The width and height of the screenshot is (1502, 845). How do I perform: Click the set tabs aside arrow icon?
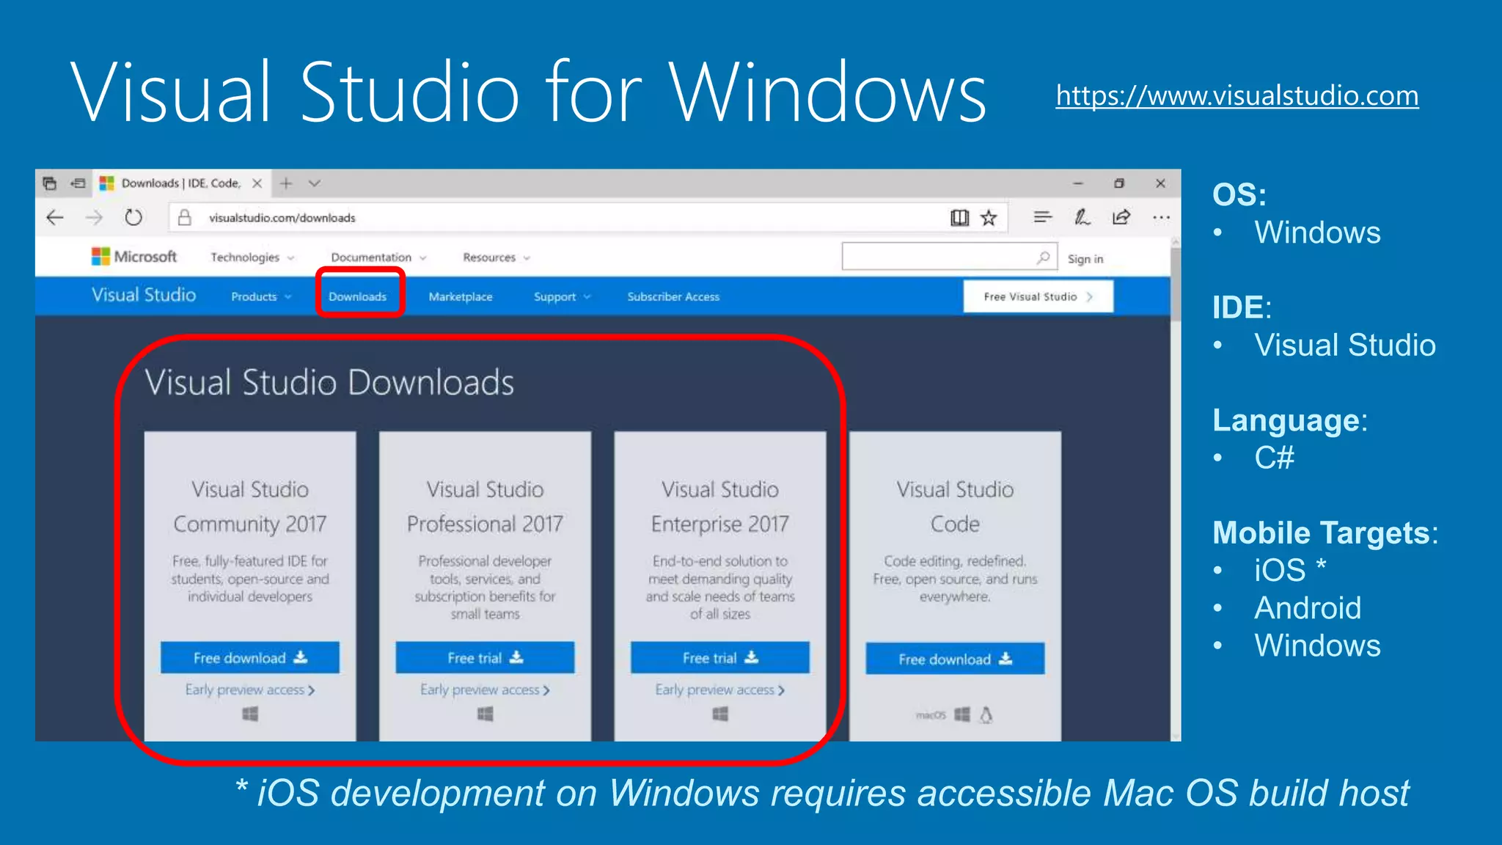pyautogui.click(x=78, y=183)
